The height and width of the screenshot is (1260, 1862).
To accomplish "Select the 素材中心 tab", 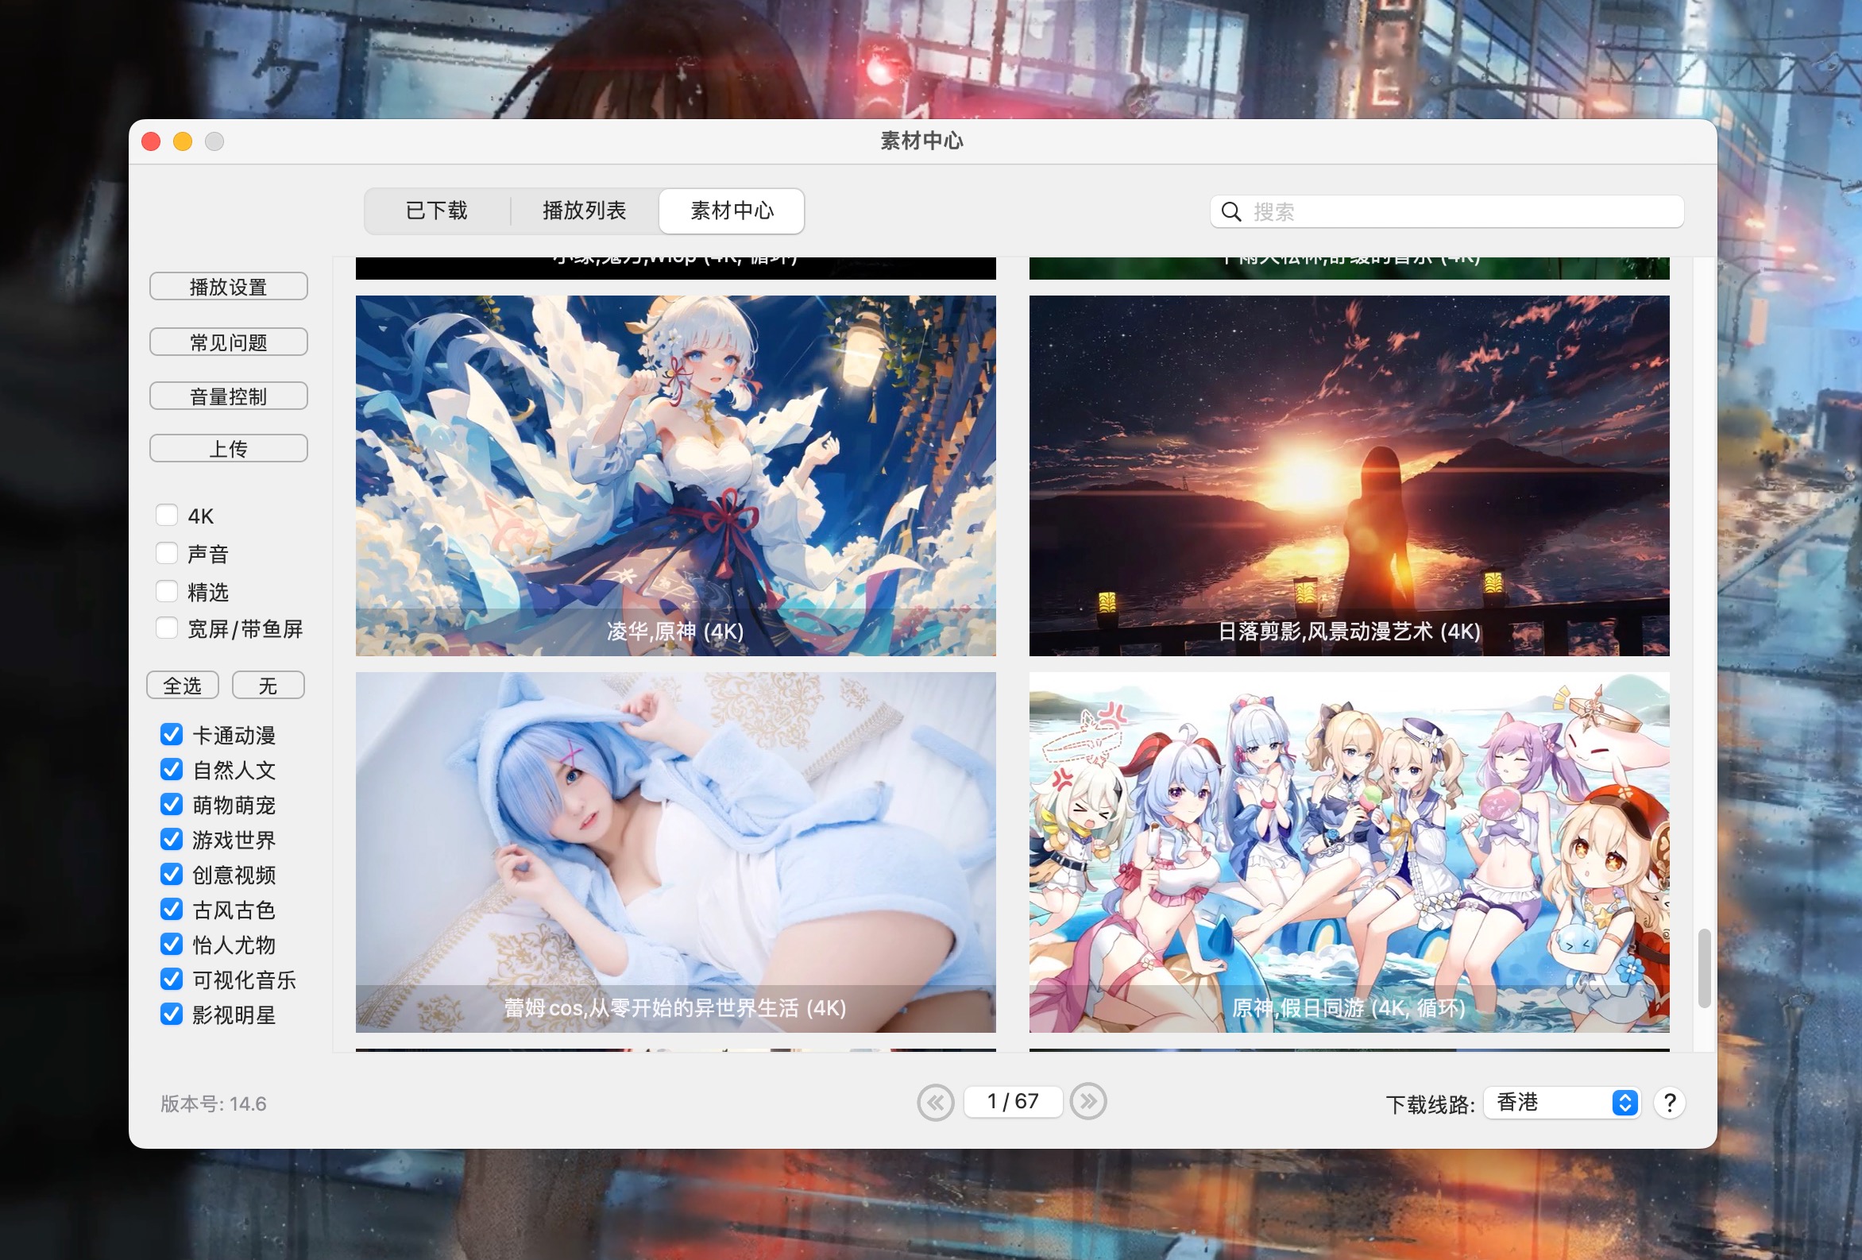I will [x=732, y=211].
